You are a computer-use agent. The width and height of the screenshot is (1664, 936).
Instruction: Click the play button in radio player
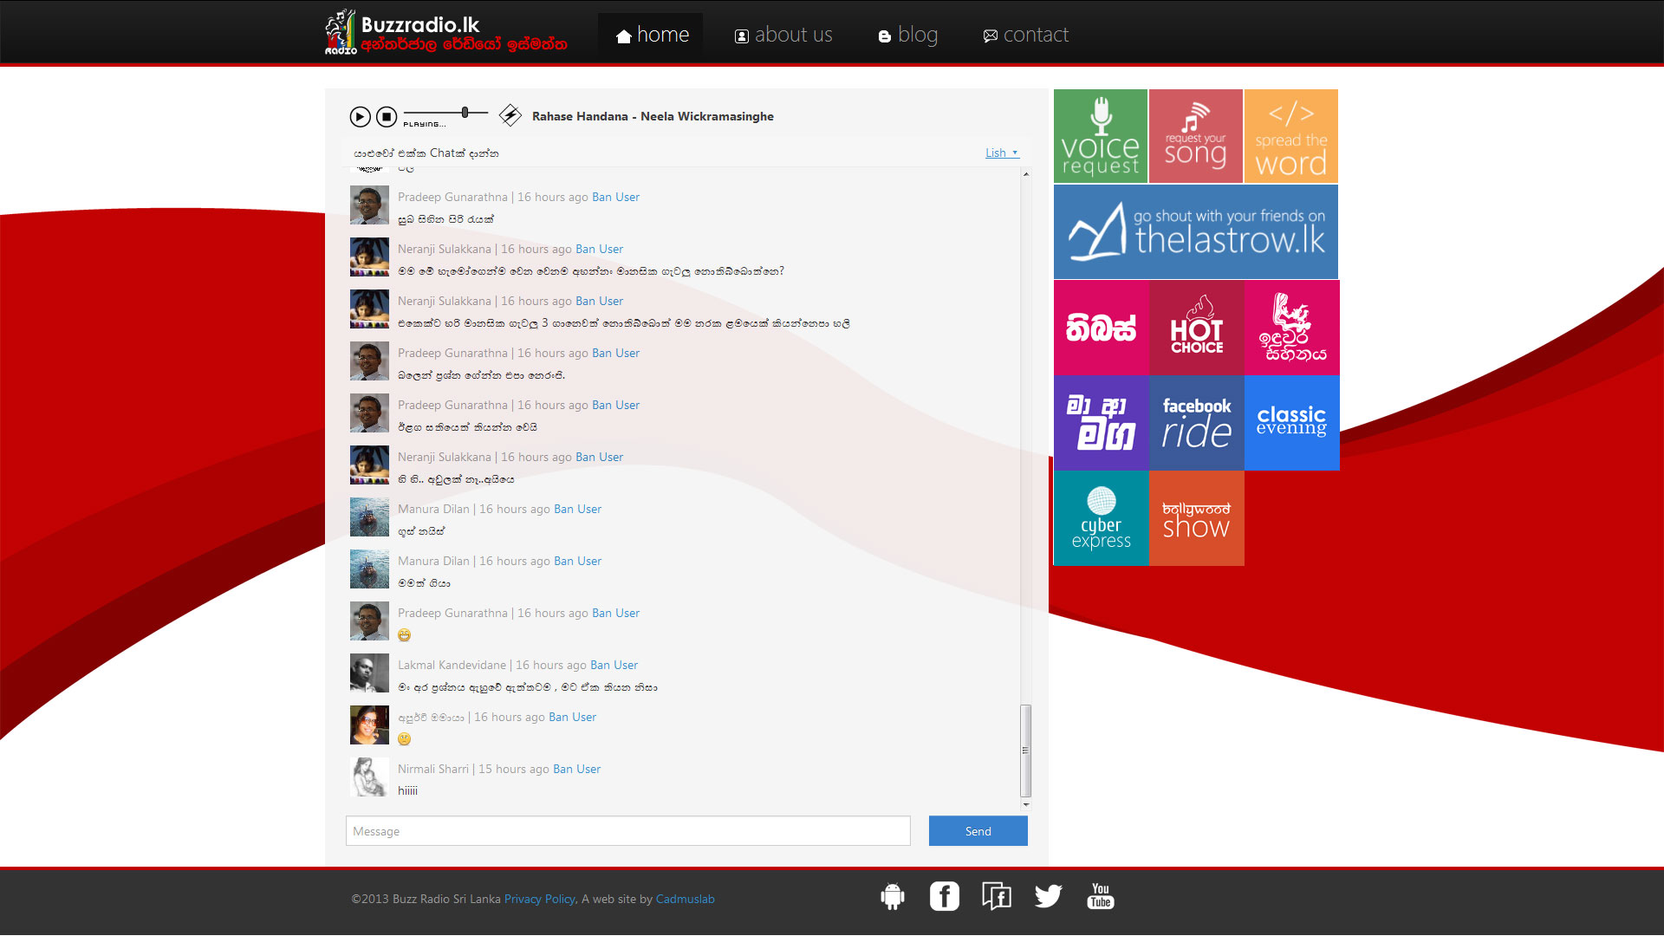[360, 117]
